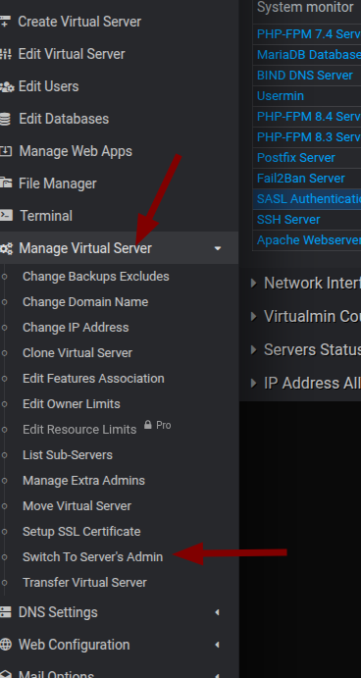
Task: Click the Edit Virtual Server sliders icon
Action: pos(5,54)
